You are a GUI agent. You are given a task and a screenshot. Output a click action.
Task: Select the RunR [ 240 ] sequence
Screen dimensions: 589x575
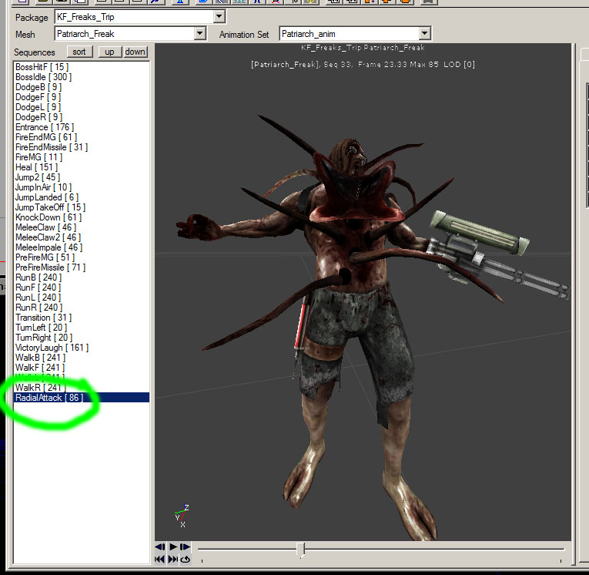pos(81,308)
